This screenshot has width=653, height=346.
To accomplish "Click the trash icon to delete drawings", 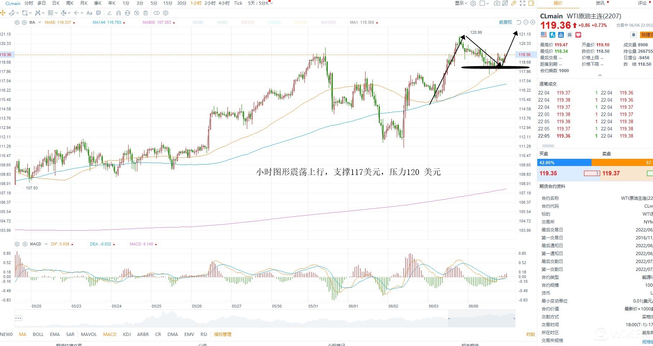I will 146,13.
